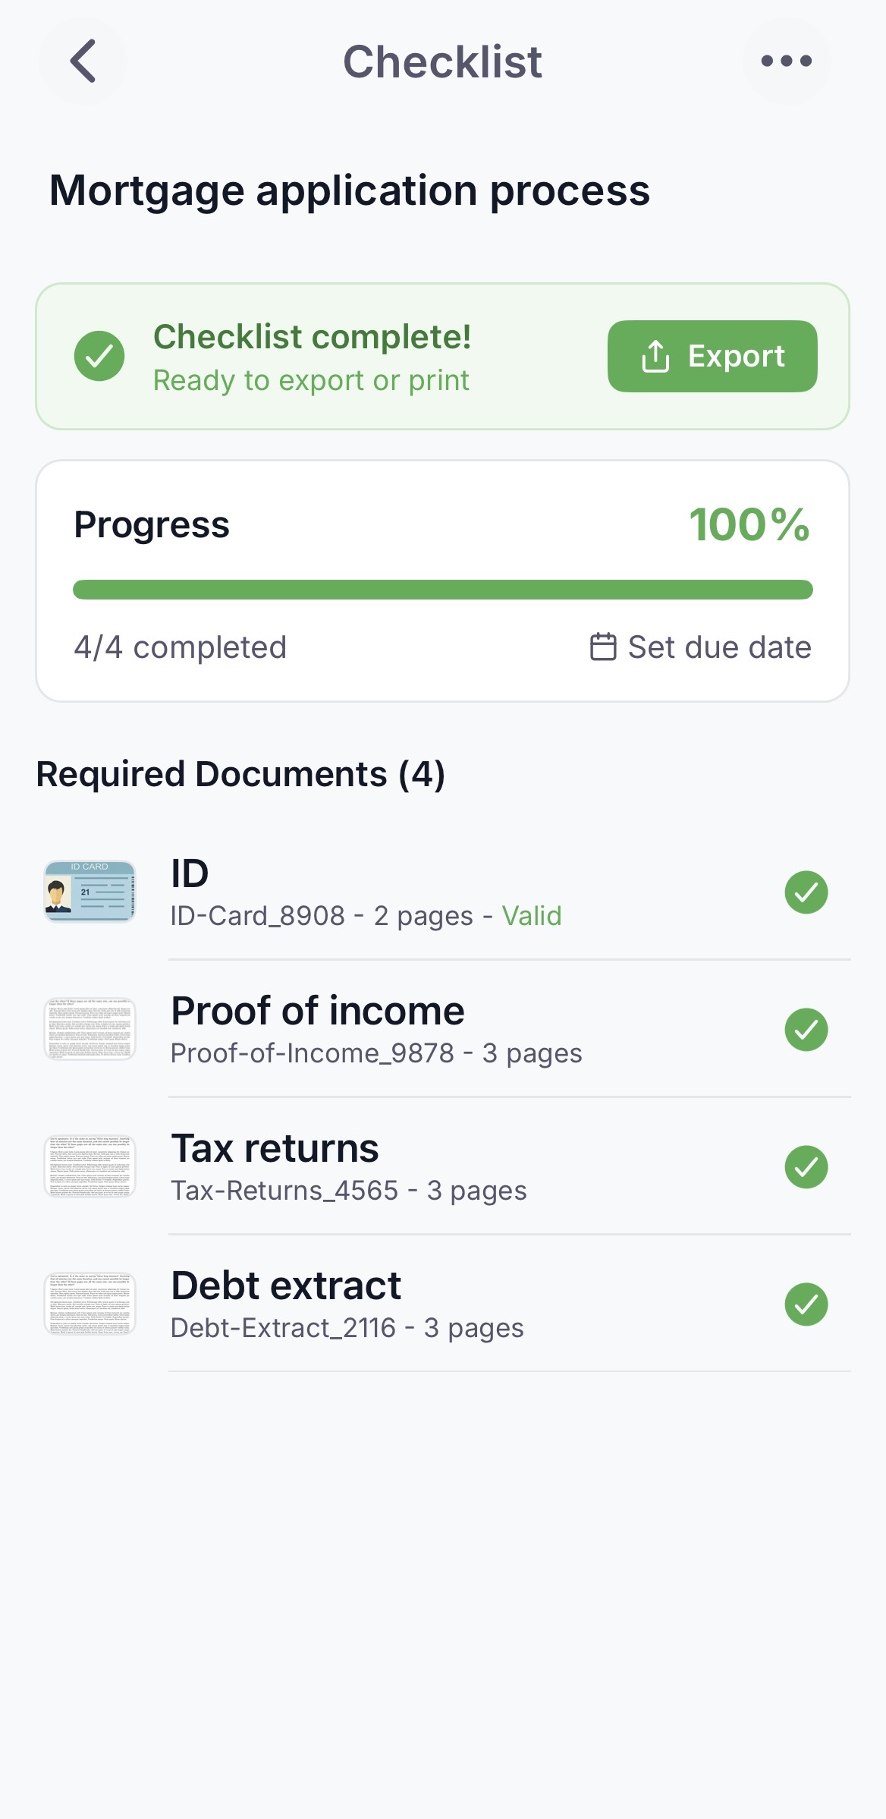The height and width of the screenshot is (1819, 886).
Task: Tap the back chevron to leave Checklist
Action: [83, 61]
